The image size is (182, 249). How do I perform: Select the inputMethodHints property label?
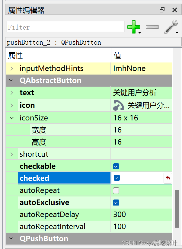tap(51, 69)
